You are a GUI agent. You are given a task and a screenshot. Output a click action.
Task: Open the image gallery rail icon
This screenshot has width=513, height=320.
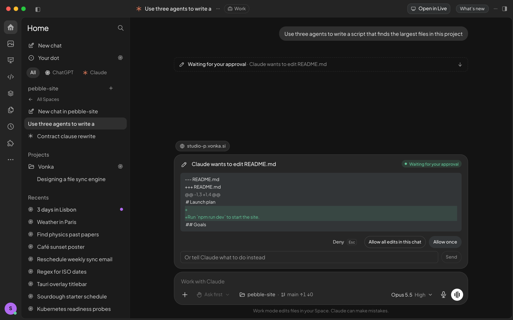[x=11, y=44]
